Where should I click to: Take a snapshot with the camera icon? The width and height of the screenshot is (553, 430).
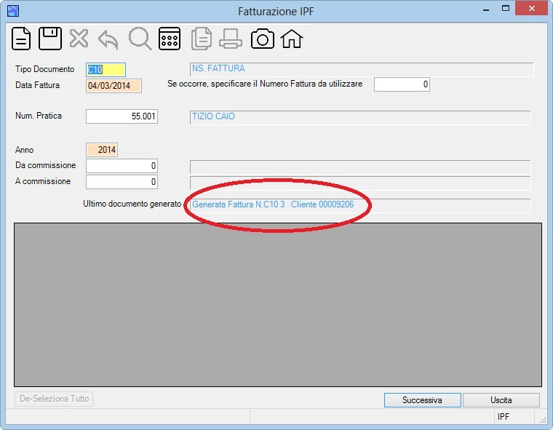(x=263, y=39)
